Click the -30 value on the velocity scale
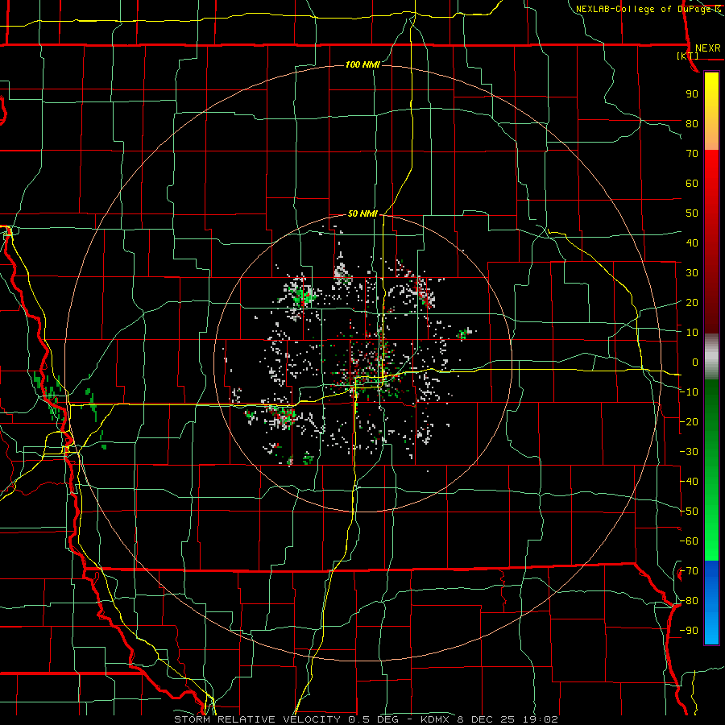 tap(689, 452)
